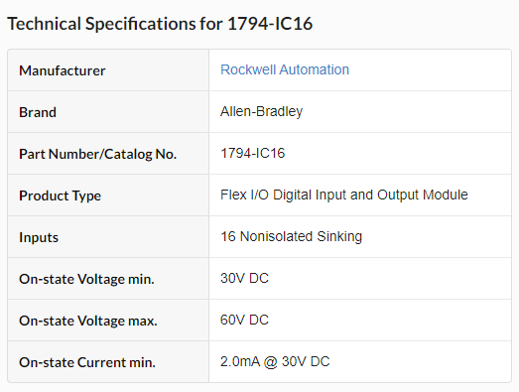Click the Flex I/O Digital Input and Output Module text
This screenshot has height=392, width=519.
point(344,195)
